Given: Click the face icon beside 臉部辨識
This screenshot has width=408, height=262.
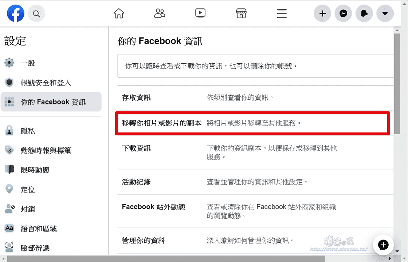Looking at the screenshot, I should point(9,247).
